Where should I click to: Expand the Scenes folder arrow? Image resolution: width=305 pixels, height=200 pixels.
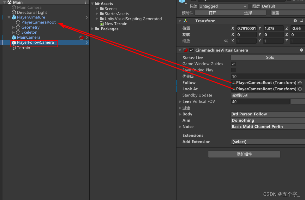tap(97, 8)
